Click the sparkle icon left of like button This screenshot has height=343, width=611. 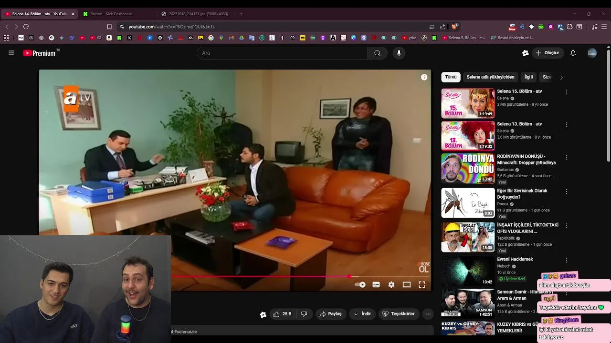[263, 314]
